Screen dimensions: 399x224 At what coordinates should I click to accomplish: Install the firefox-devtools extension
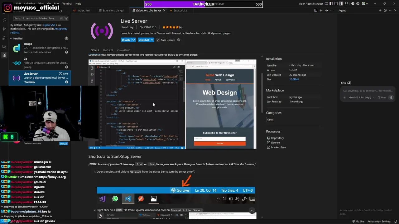pos(63,144)
